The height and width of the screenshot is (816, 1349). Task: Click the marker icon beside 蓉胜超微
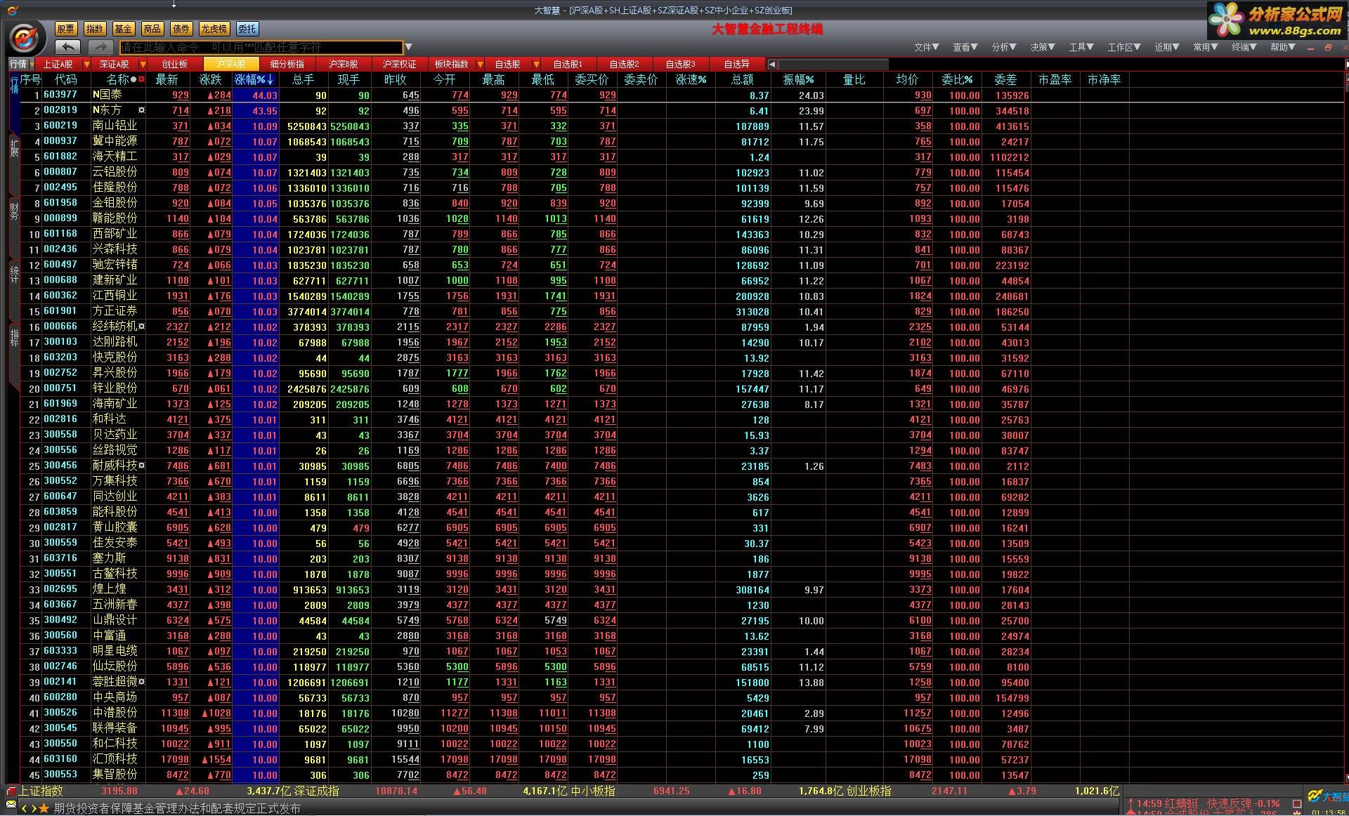[141, 682]
